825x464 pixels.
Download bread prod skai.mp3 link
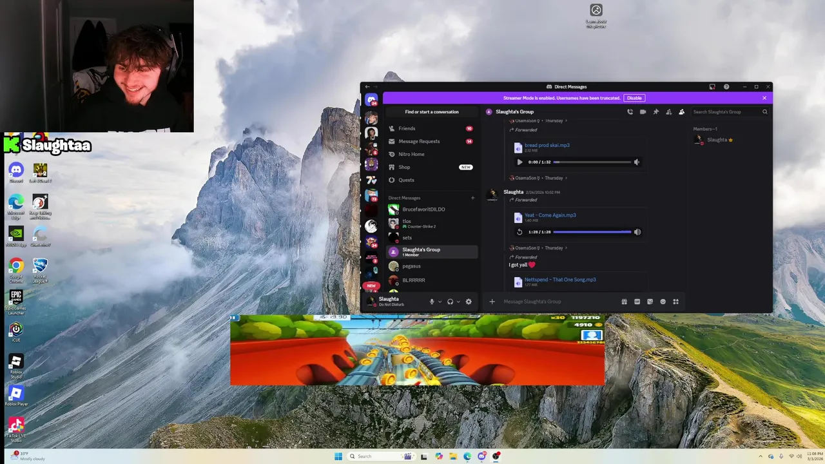tap(547, 145)
